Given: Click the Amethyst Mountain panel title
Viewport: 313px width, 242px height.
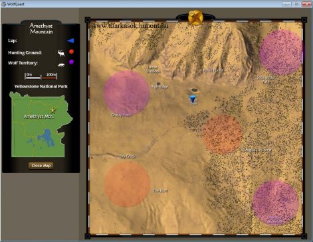Looking at the screenshot, I should 41,29.
